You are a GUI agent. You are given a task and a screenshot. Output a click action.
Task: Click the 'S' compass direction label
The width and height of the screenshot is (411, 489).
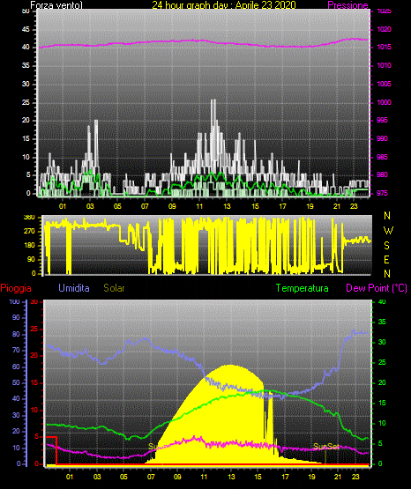click(x=386, y=246)
